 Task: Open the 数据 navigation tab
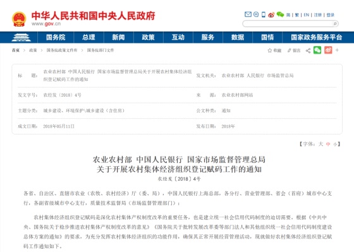tap(238, 37)
